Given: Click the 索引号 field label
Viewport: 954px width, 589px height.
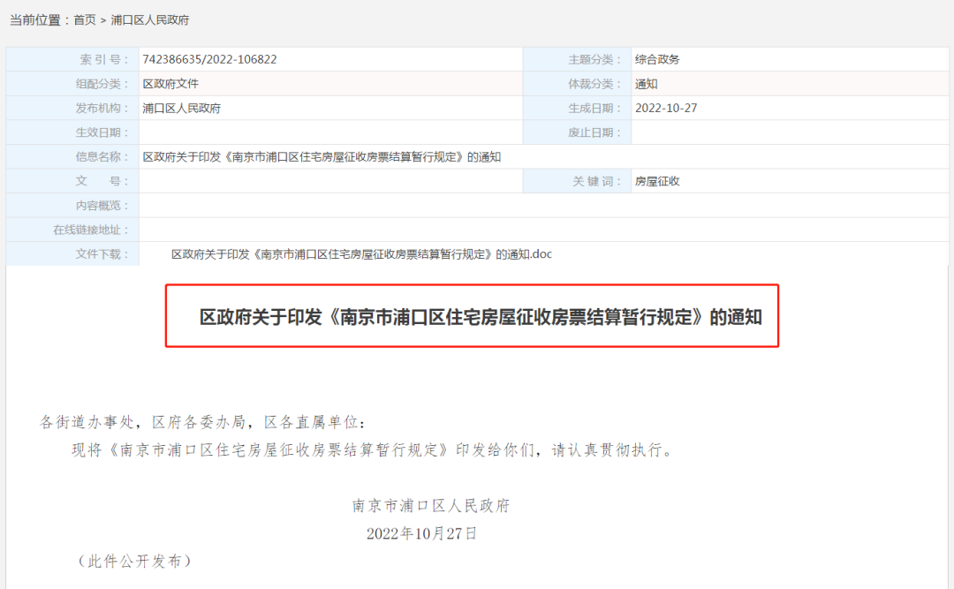Looking at the screenshot, I should point(103,60).
